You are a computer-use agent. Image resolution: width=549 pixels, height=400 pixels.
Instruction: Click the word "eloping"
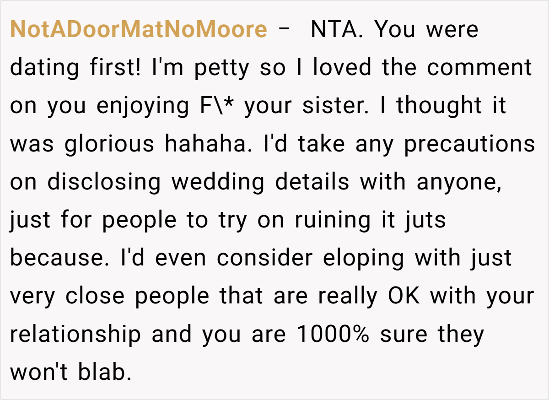(x=364, y=258)
